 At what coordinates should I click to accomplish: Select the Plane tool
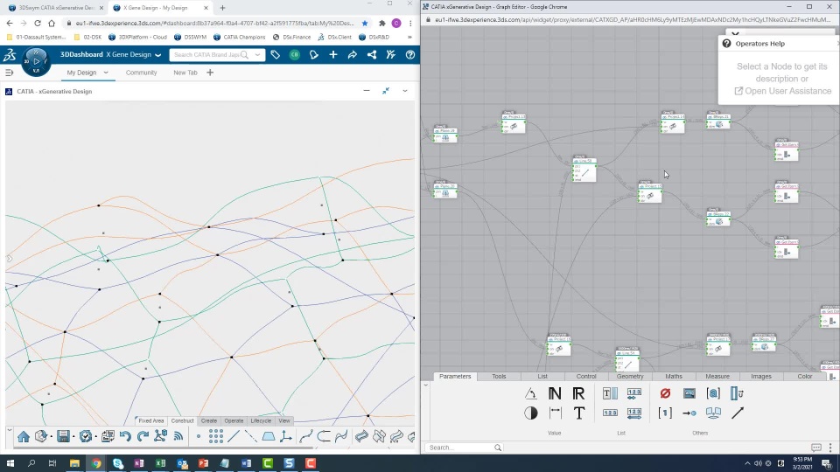(269, 436)
